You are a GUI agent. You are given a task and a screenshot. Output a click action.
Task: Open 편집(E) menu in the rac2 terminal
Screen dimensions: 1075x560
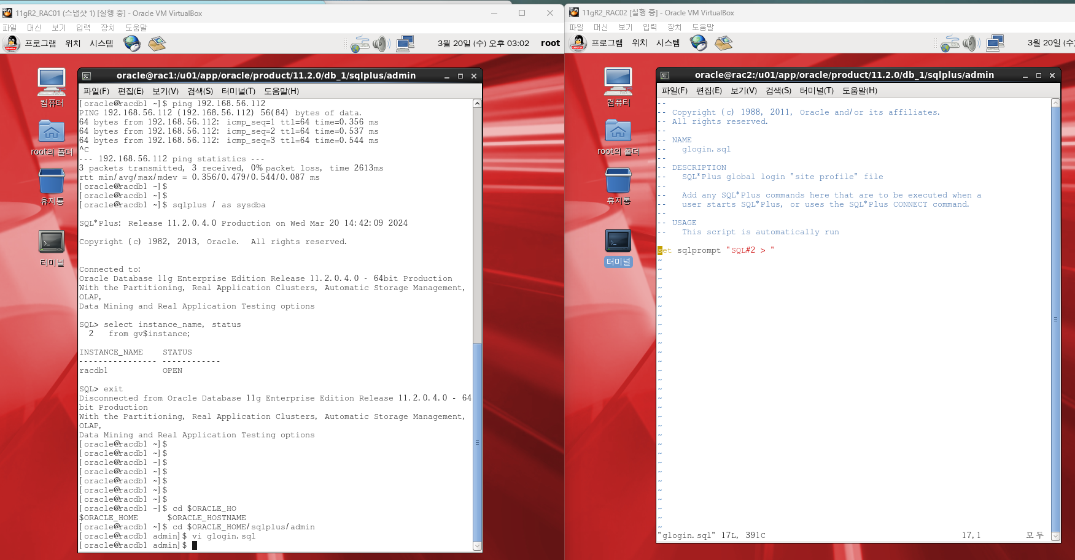[x=709, y=91]
